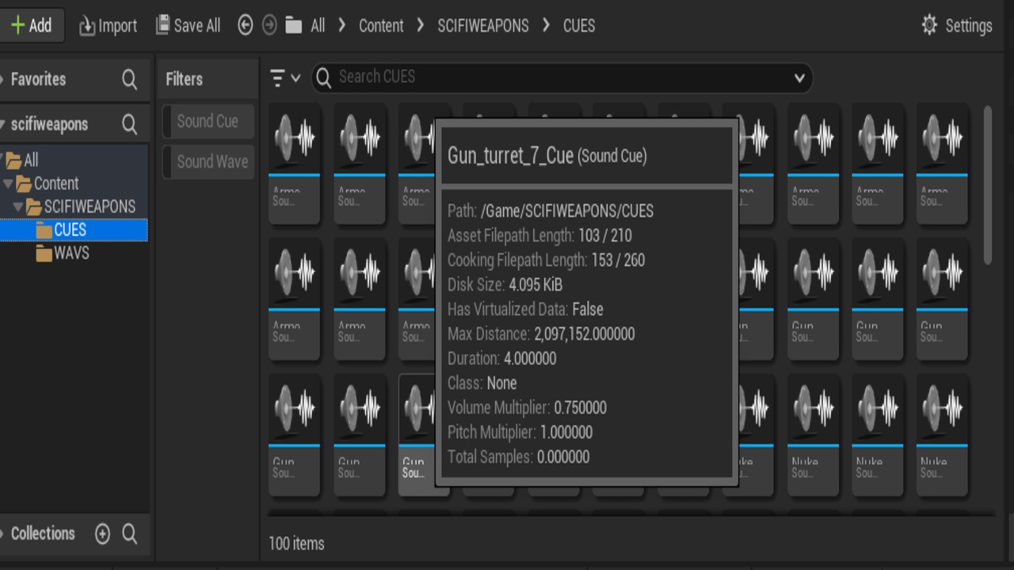Click the '100 items' count text

point(296,544)
